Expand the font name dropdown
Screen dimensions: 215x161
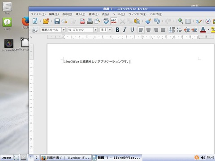[95, 30]
